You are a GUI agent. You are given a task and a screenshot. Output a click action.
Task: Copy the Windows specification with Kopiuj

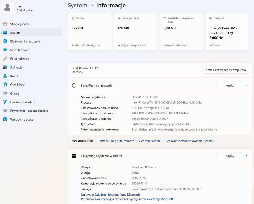click(230, 156)
